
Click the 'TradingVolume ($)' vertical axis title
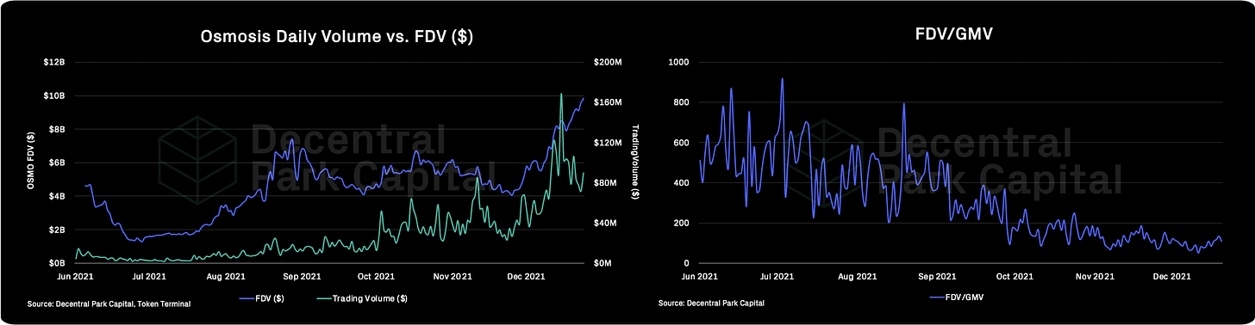tap(636, 162)
